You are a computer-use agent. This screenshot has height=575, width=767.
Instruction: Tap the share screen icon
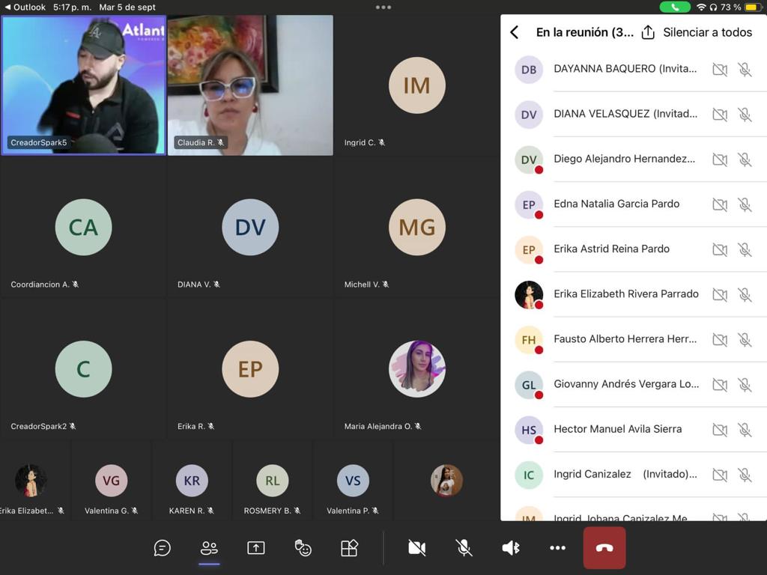coord(256,548)
